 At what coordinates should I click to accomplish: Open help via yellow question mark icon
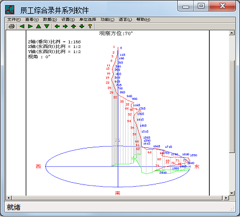90,26
